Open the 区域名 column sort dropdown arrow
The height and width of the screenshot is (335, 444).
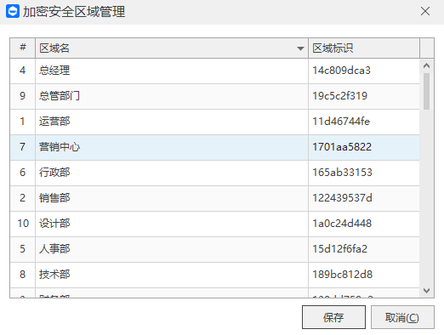coord(300,48)
